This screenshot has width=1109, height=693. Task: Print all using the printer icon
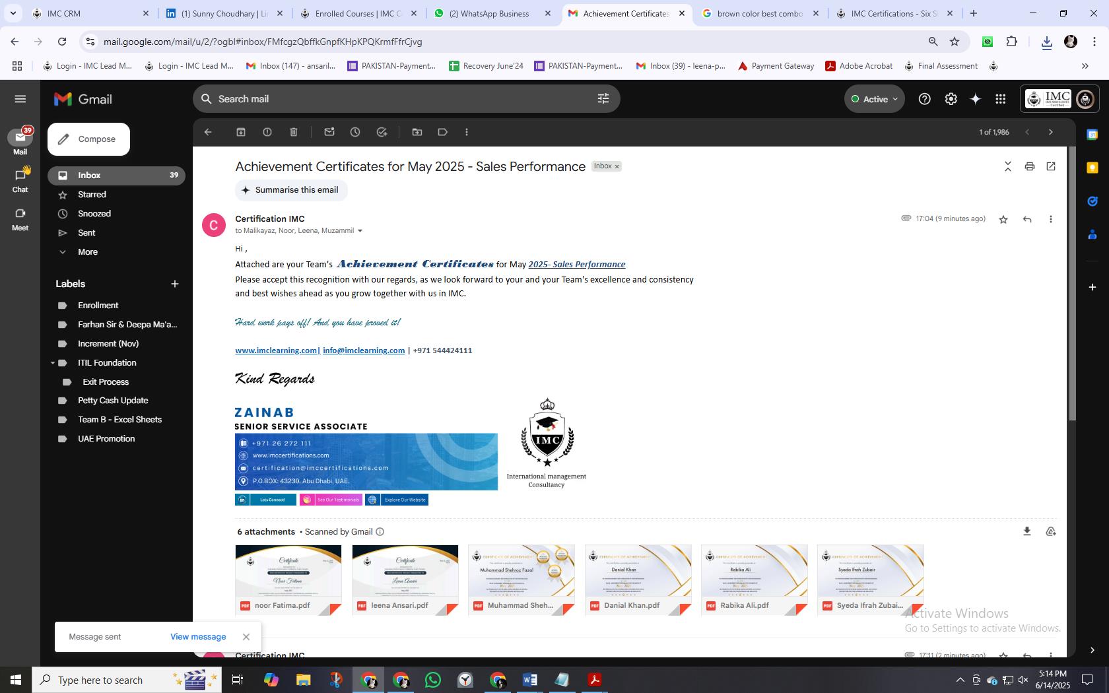pyautogui.click(x=1029, y=166)
